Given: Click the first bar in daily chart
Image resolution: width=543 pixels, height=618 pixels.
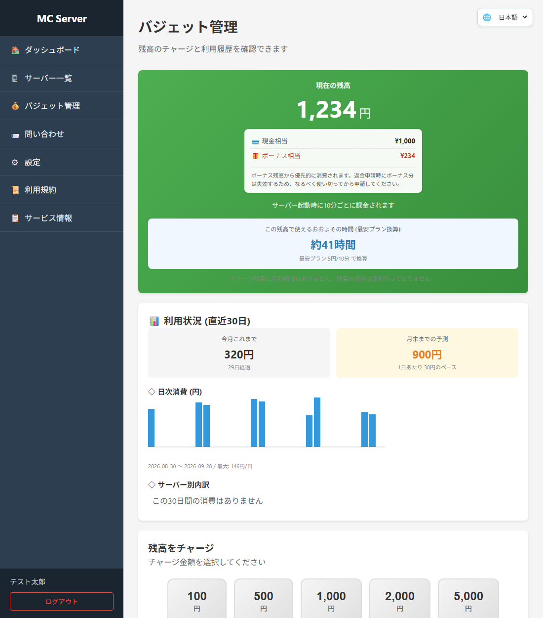Looking at the screenshot, I should tap(151, 428).
